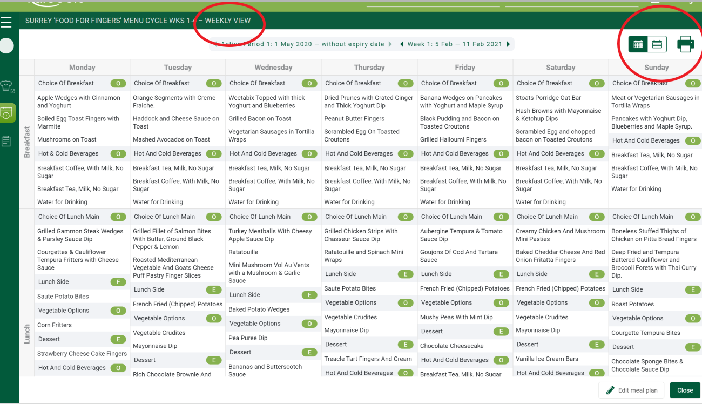This screenshot has width=702, height=404.
Task: Click Thursday Lunch Side E badge
Action: click(406, 274)
